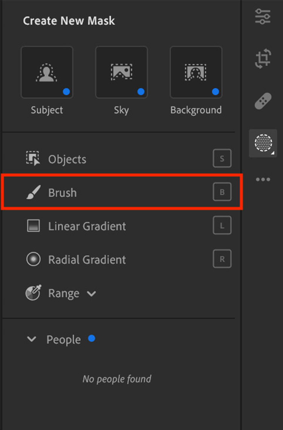Click the Linear Gradient square icon
The image size is (283, 430).
(x=33, y=226)
